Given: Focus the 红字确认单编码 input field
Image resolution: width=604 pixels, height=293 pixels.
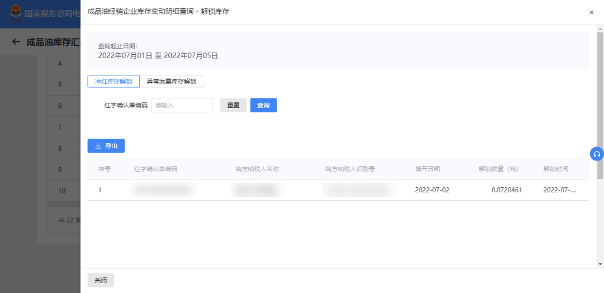Looking at the screenshot, I should 182,105.
